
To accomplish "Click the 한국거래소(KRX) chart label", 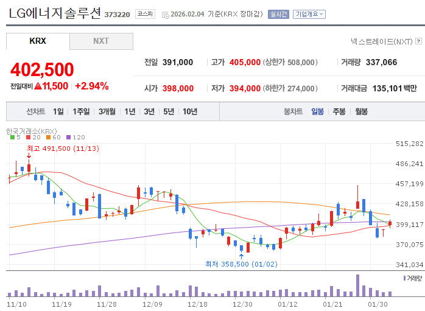I will pyautogui.click(x=32, y=131).
